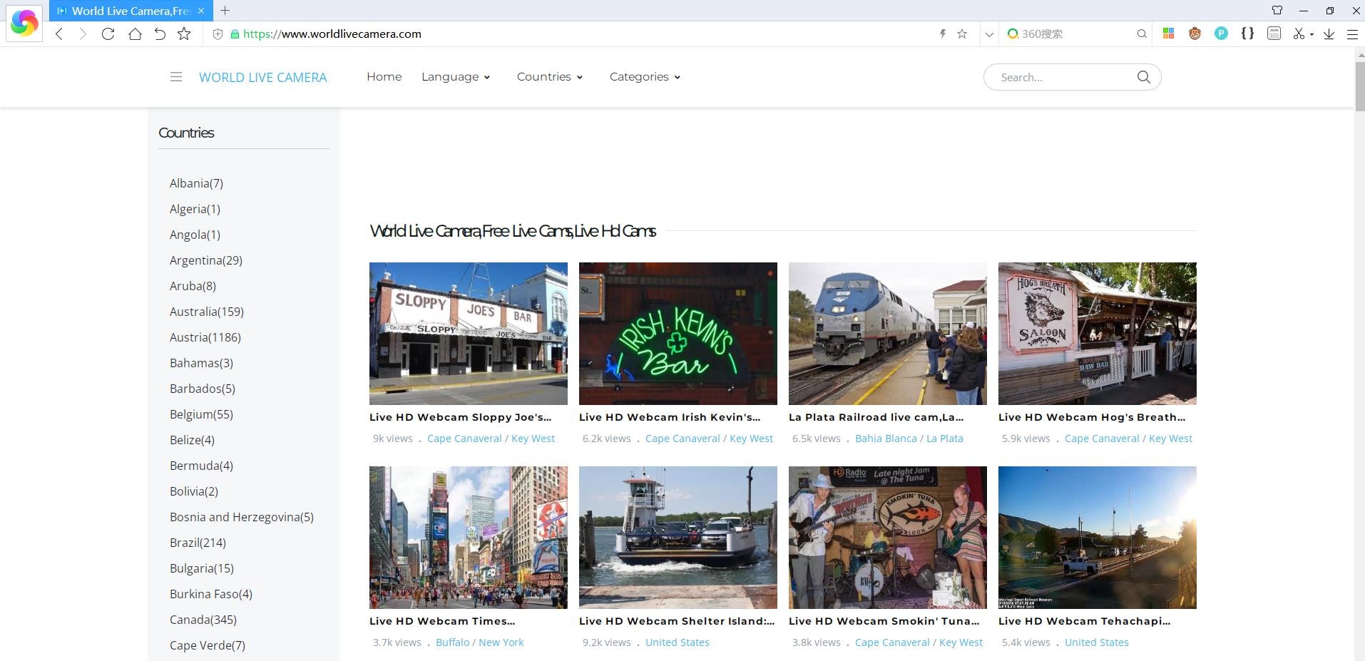Open the Times Square webcam thumbnail

click(x=469, y=538)
